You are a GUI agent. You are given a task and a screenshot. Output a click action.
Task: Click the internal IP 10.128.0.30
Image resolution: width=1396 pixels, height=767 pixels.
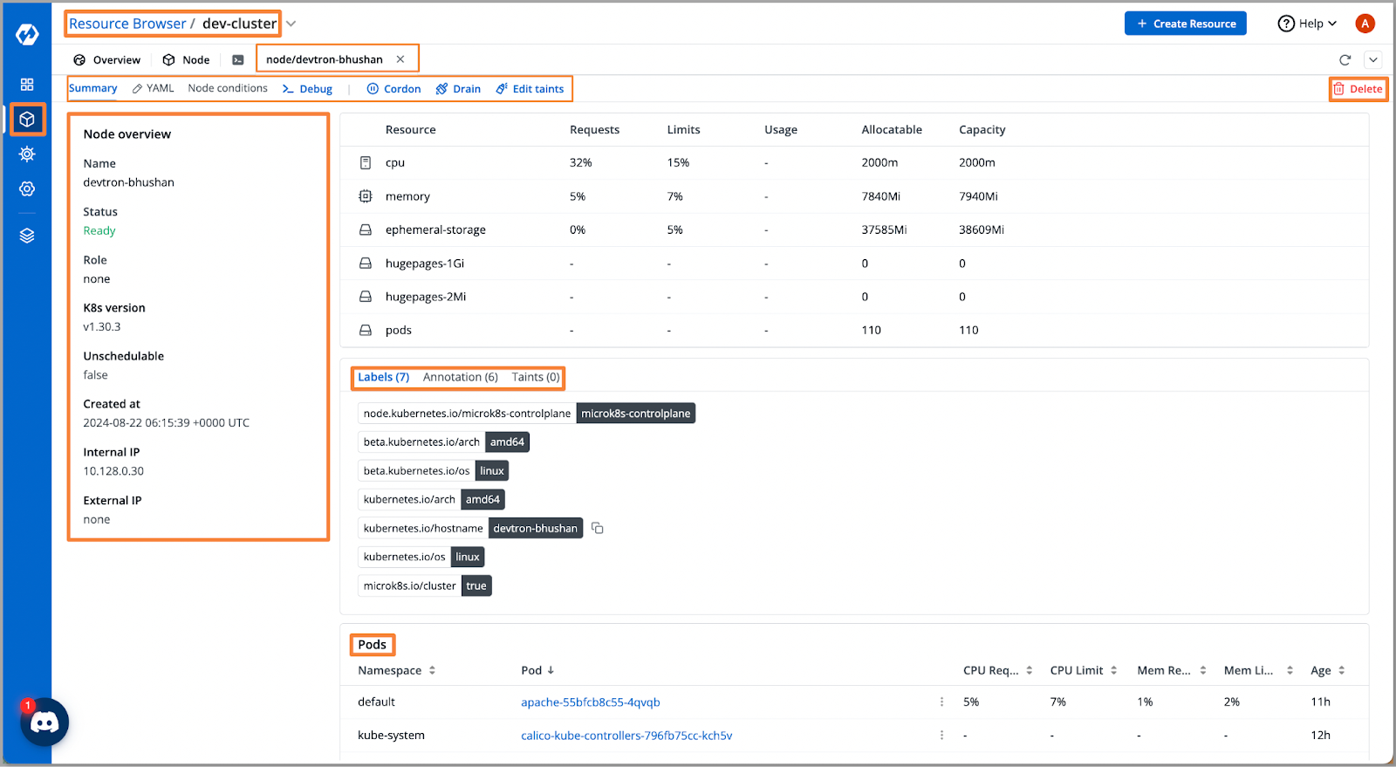click(x=113, y=471)
